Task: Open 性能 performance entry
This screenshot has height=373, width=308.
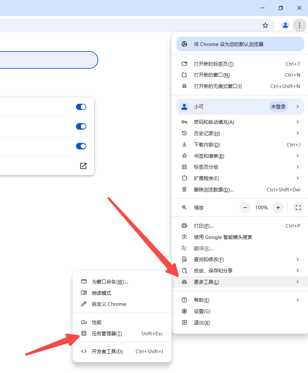Action: click(x=122, y=322)
